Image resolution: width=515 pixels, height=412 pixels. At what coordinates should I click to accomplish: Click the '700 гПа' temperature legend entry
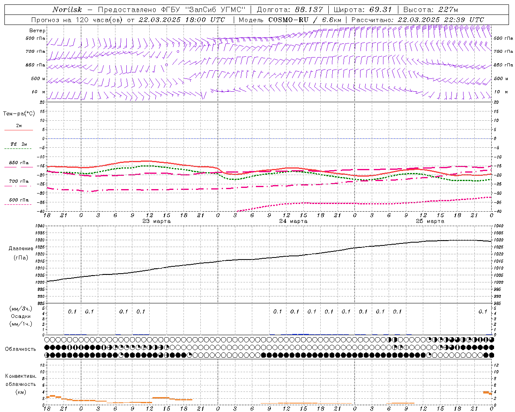pyautogui.click(x=19, y=181)
